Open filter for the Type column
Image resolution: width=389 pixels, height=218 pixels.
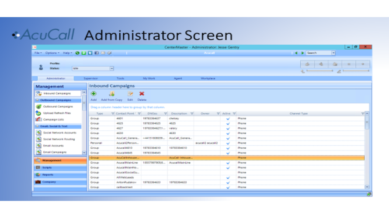(x=113, y=113)
